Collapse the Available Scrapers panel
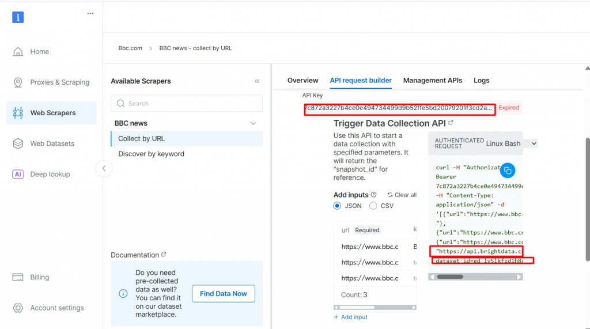 (257, 81)
